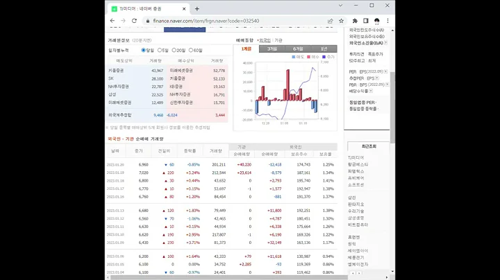Click KB증권 in the buy-side column
This screenshot has height=280, width=500.
click(176, 86)
